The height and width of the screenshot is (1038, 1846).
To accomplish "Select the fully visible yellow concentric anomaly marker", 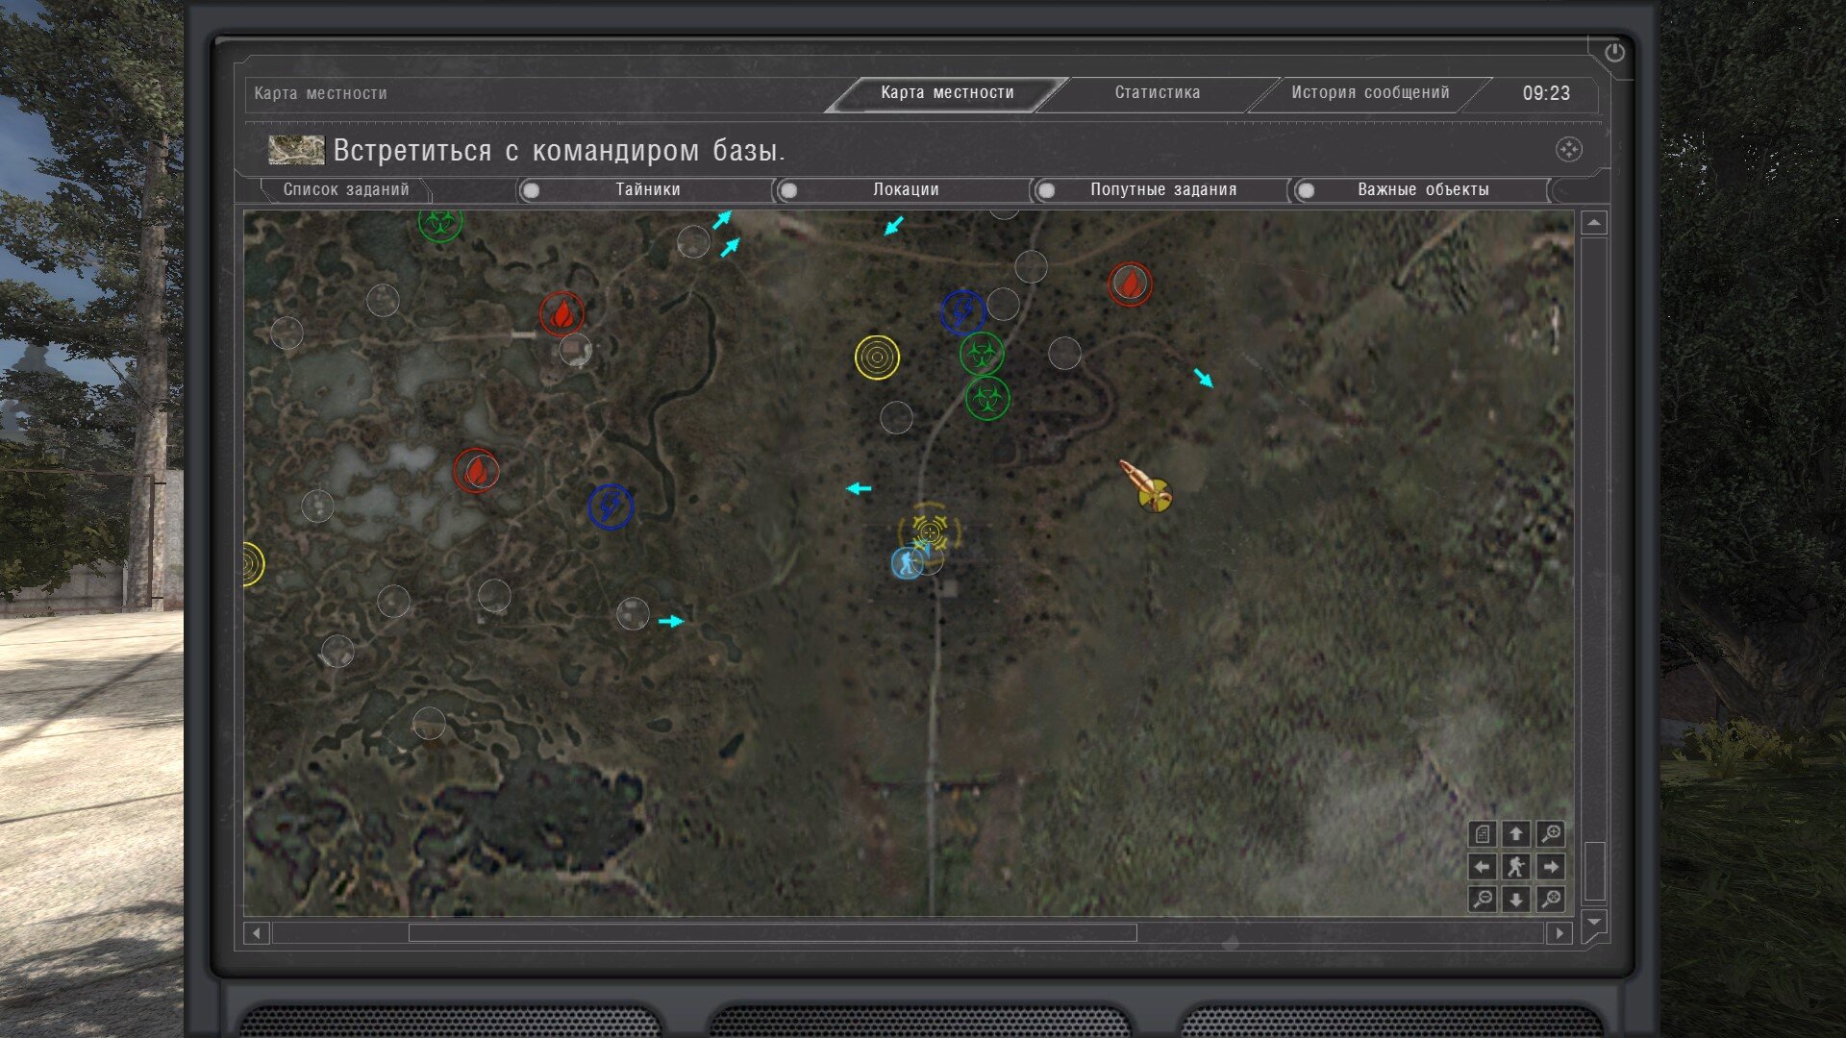I will 877,358.
